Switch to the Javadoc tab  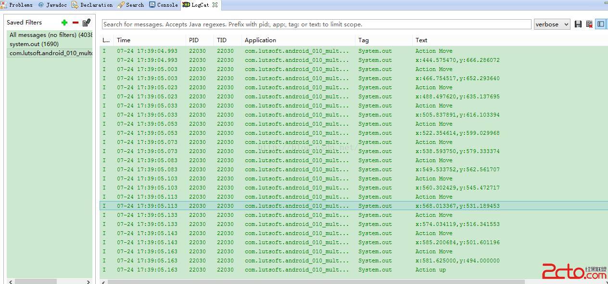click(x=52, y=5)
